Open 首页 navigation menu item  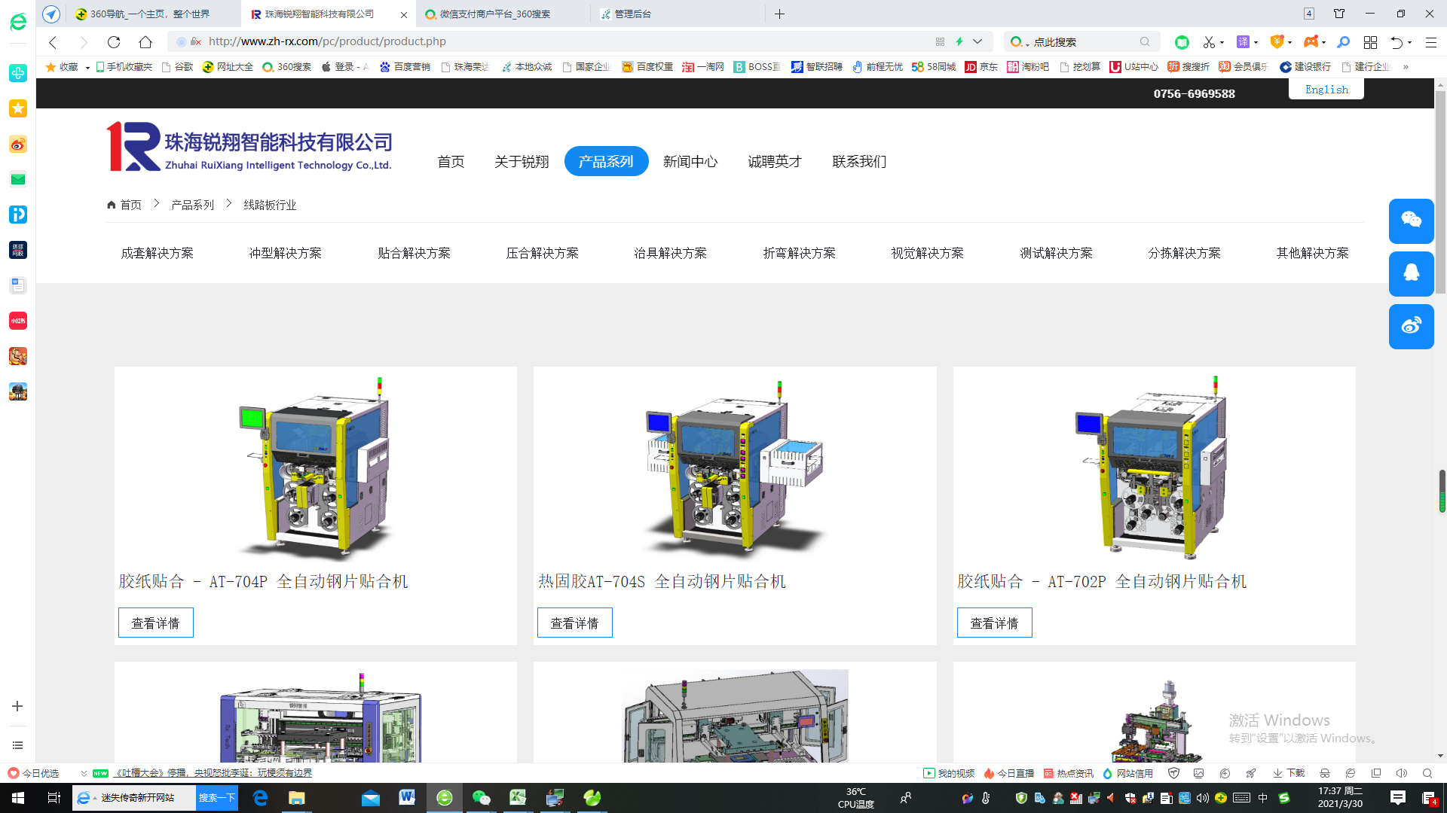[451, 161]
